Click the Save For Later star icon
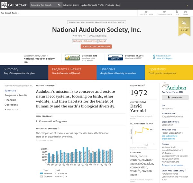 [x=146, y=12]
